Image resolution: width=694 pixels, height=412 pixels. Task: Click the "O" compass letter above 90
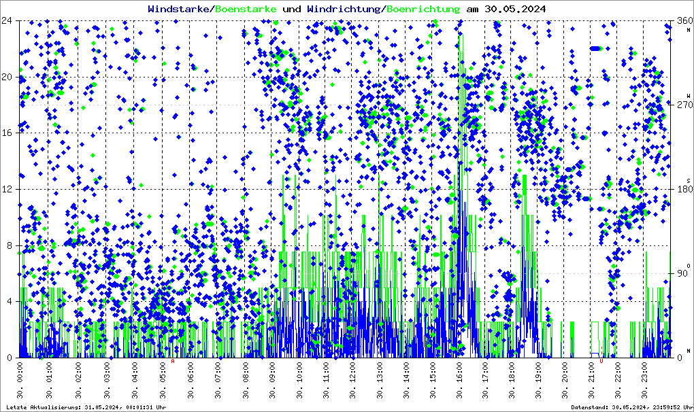[x=689, y=266]
